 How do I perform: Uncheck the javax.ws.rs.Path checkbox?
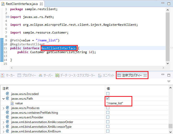(x=108, y=98)
